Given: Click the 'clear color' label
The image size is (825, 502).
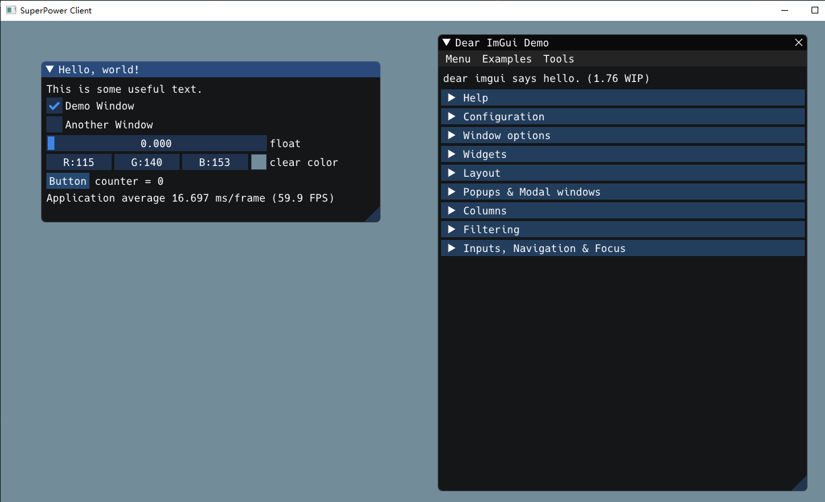Looking at the screenshot, I should 304,162.
